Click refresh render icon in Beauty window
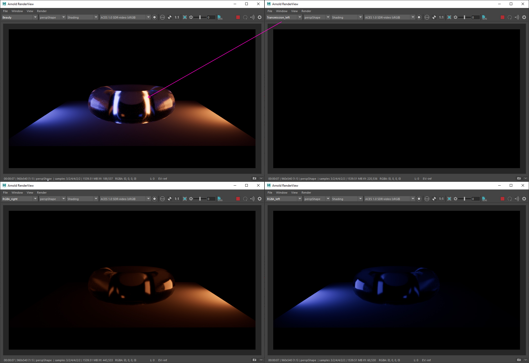529x363 pixels. (x=245, y=17)
